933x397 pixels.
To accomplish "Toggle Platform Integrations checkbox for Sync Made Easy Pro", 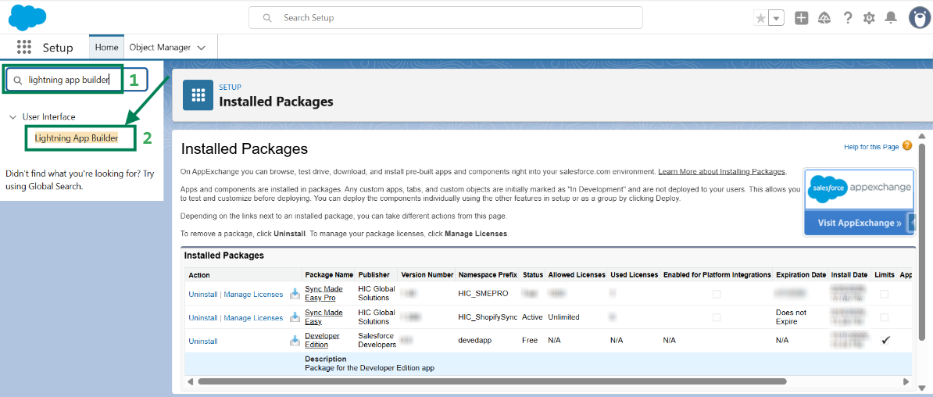I will point(717,294).
